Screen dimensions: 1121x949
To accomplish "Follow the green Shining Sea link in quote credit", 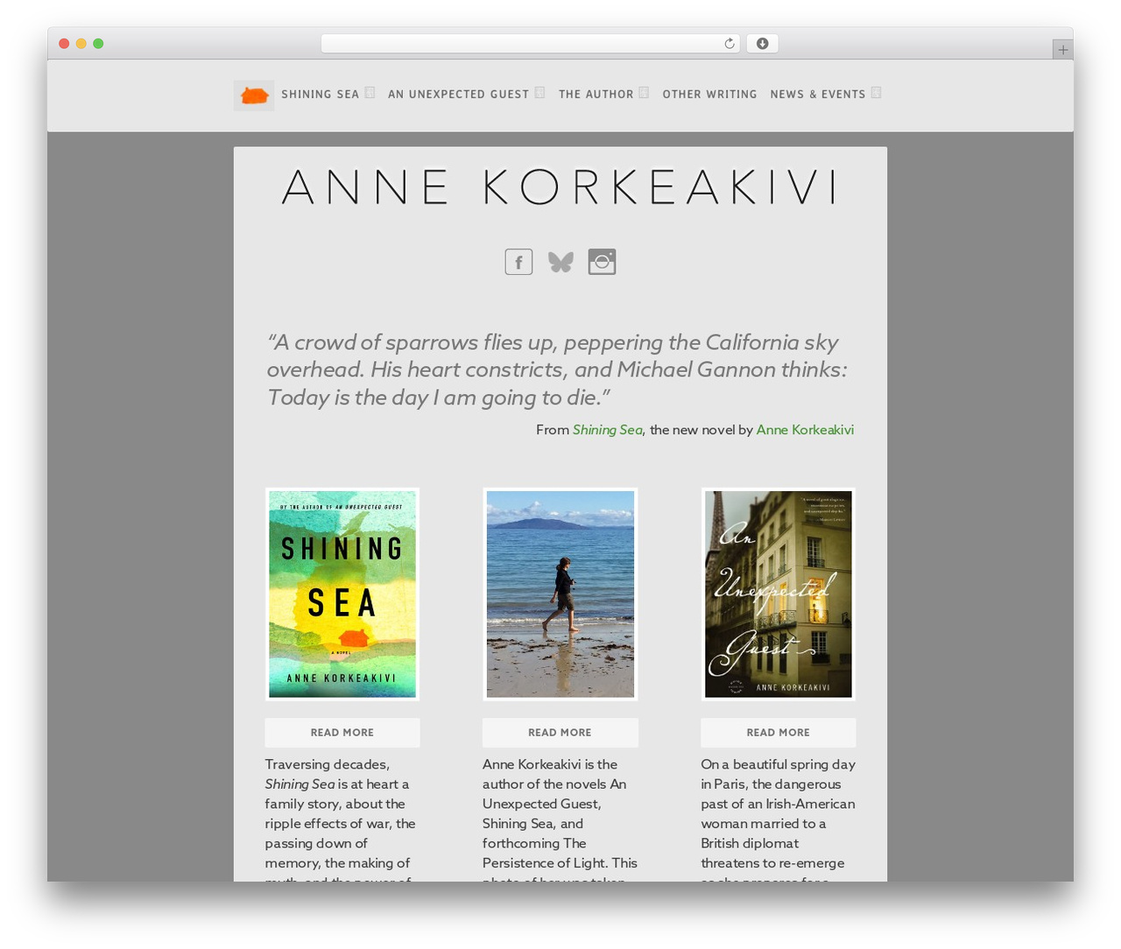I will tap(608, 430).
